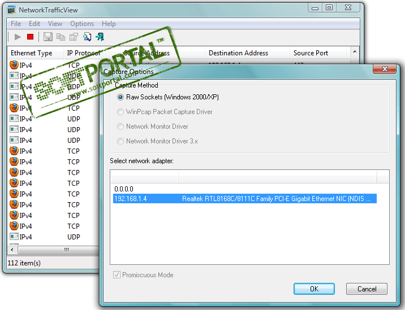Sort by the Ethernet Type column header
405x310 pixels.
point(36,53)
